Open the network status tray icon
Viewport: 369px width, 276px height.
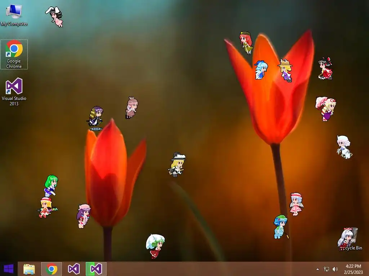click(x=326, y=269)
